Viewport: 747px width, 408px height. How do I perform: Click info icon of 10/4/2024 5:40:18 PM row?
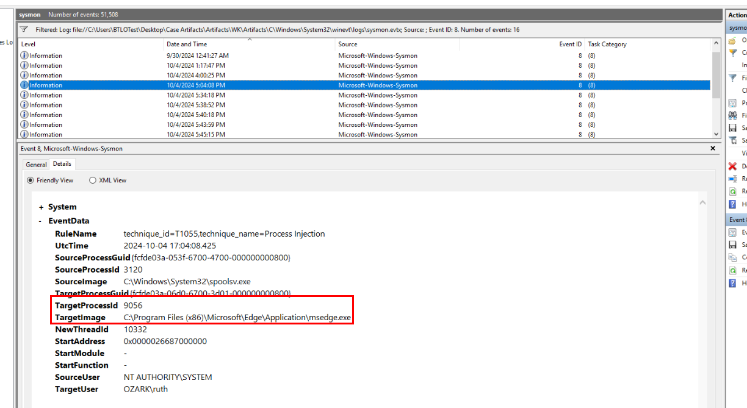(x=24, y=115)
